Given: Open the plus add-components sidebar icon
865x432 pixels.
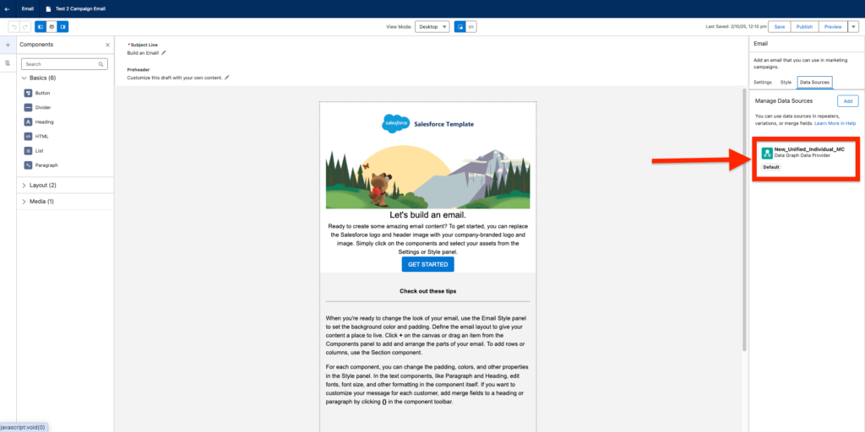Looking at the screenshot, I should click(x=8, y=44).
